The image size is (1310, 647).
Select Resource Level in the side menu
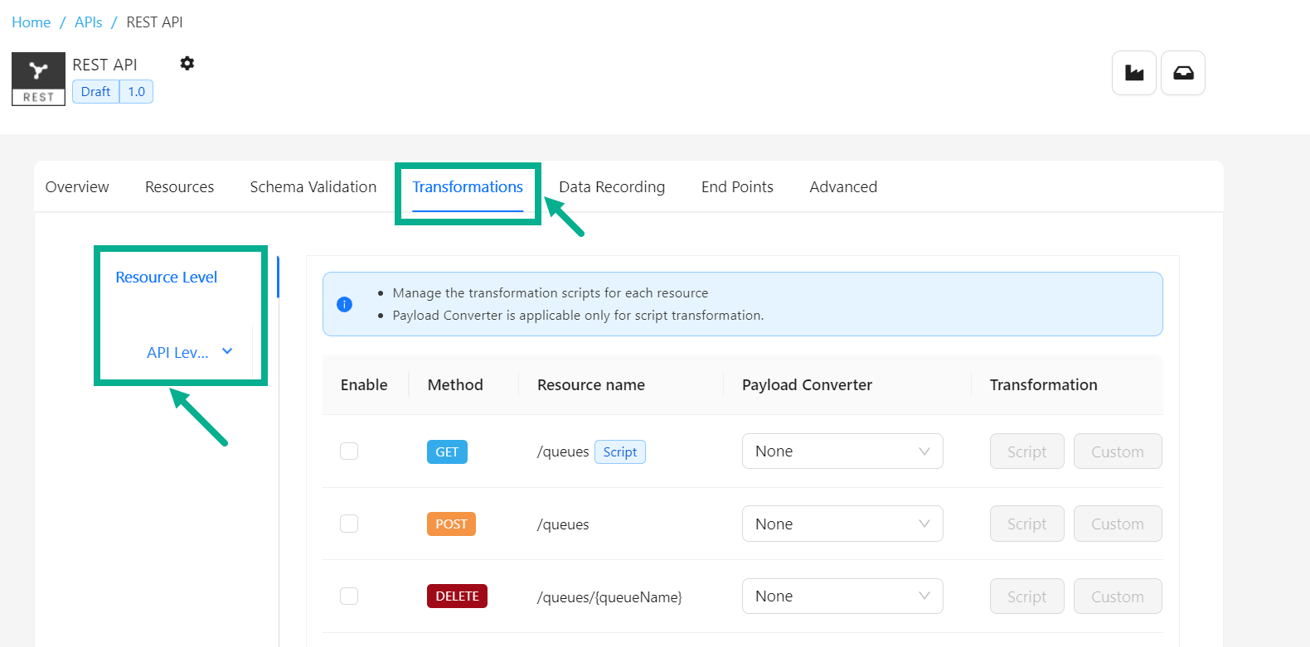pyautogui.click(x=166, y=278)
